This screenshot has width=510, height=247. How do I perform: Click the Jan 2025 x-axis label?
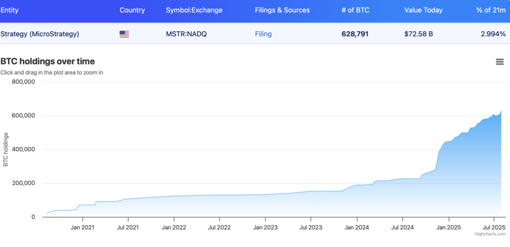[449, 227]
